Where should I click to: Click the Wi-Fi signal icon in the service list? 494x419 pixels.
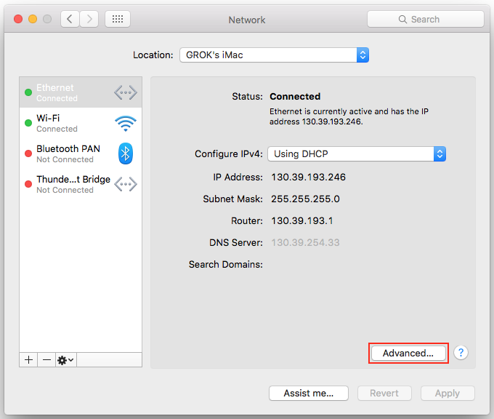coord(126,124)
